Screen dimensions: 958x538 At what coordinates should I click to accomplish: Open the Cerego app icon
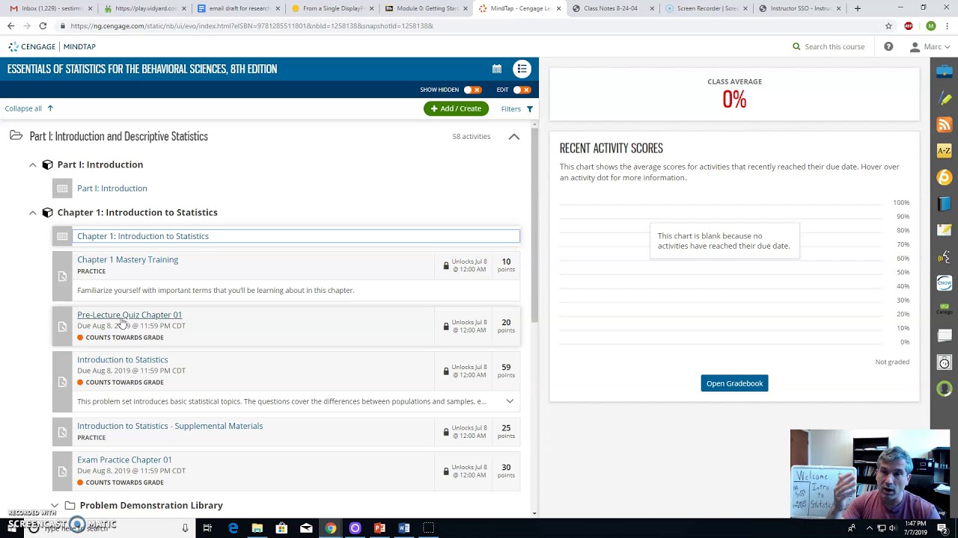point(945,309)
